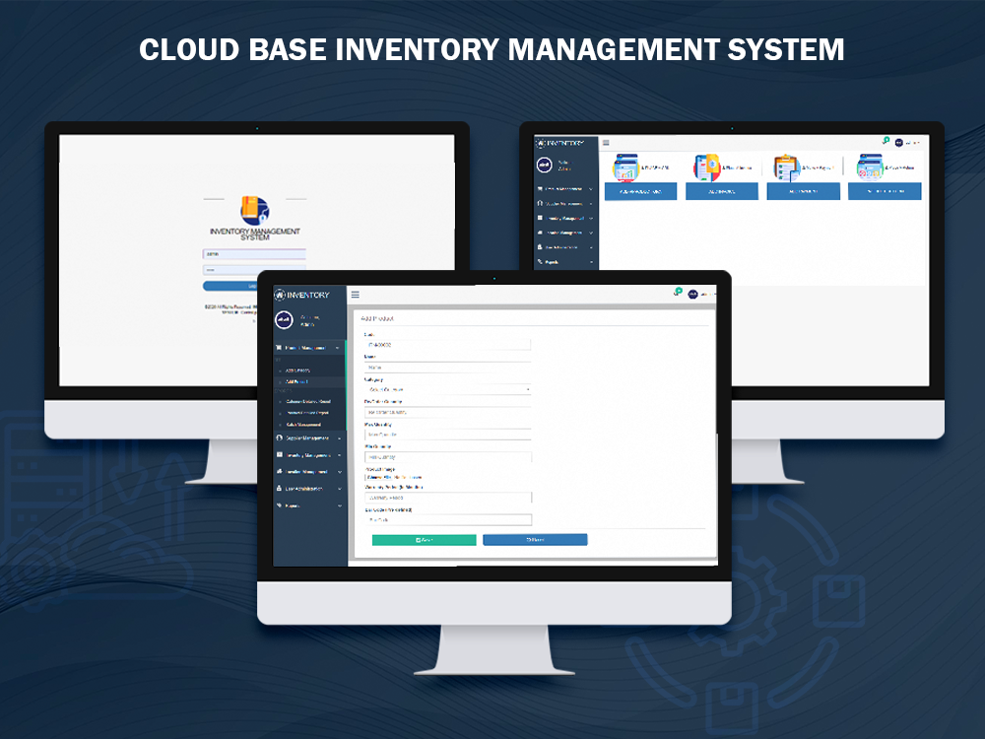Click the Supplier Management person icon
The width and height of the screenshot is (985, 739).
(x=279, y=437)
